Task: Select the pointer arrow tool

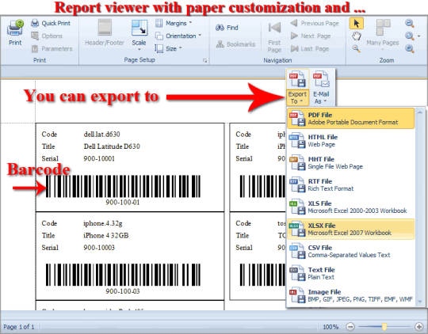Action: (356, 24)
